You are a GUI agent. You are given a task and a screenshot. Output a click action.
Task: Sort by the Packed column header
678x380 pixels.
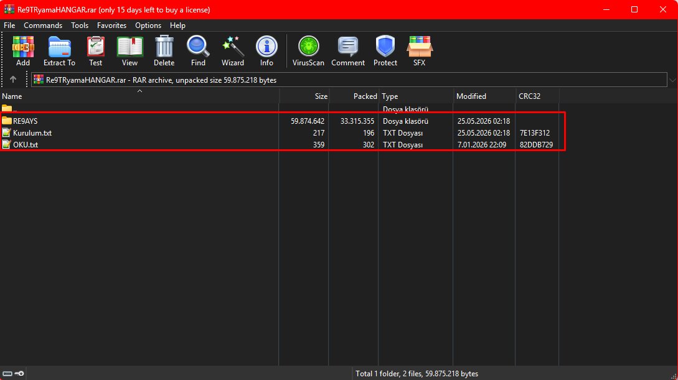354,96
